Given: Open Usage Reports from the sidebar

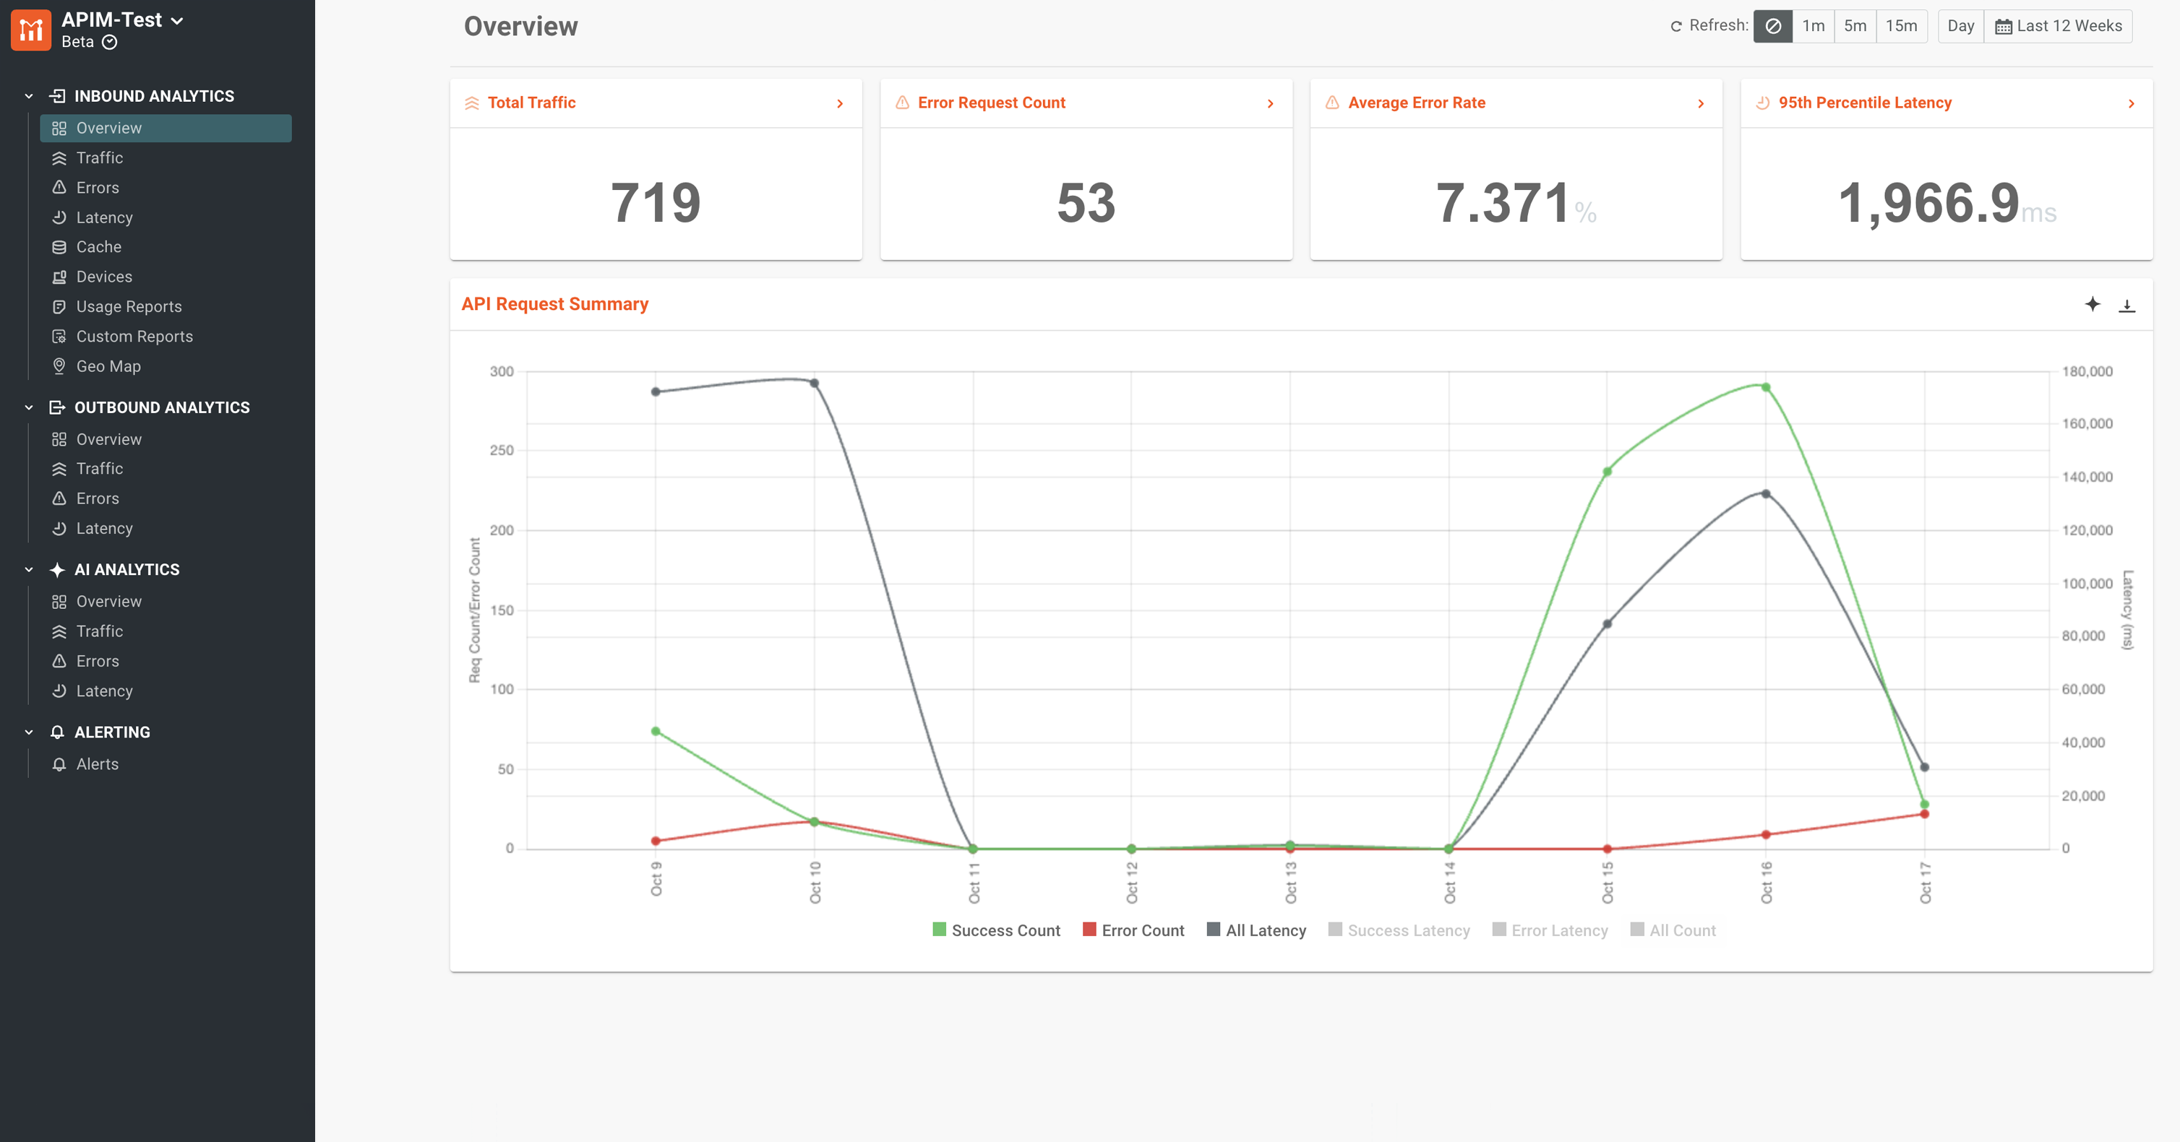Looking at the screenshot, I should point(129,306).
